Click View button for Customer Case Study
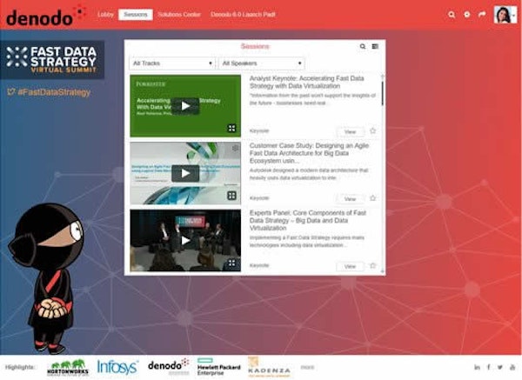Screen dimensions: 522x380 point(350,199)
